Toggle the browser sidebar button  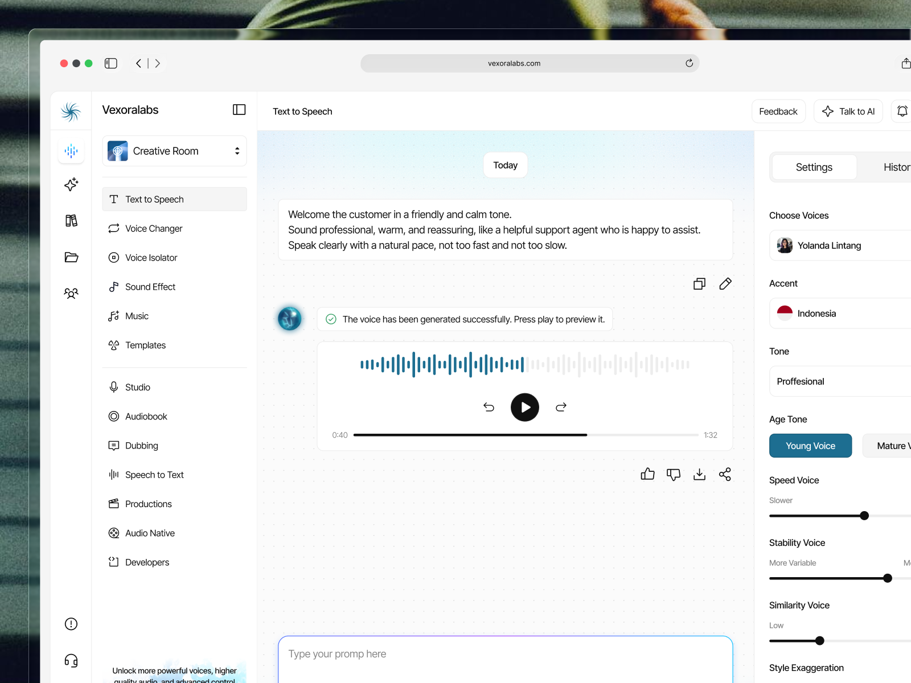pyautogui.click(x=111, y=63)
